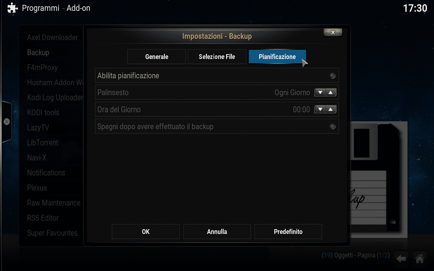Select F4mProxy add-on

[42, 67]
